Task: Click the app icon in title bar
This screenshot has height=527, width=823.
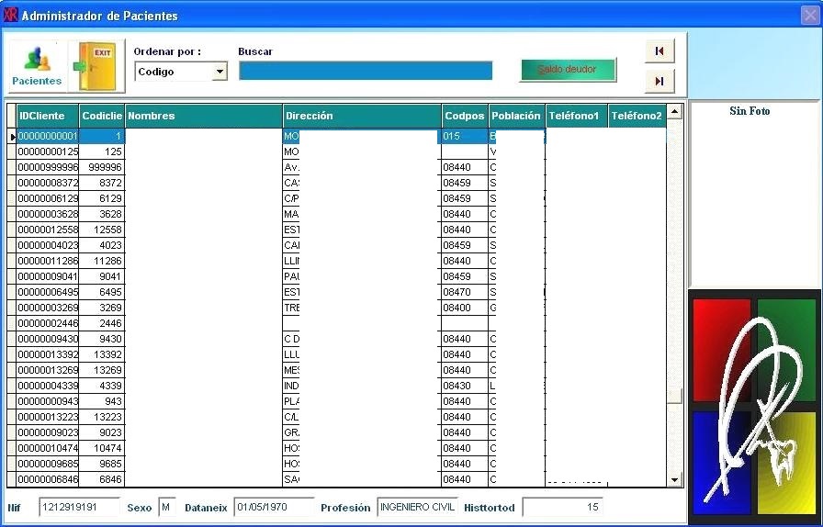Action: (11, 16)
